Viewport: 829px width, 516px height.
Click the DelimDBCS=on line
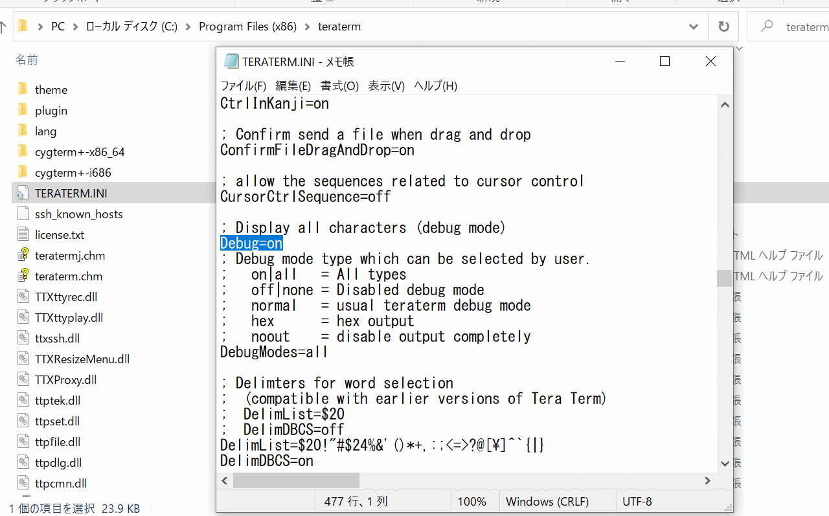267,461
